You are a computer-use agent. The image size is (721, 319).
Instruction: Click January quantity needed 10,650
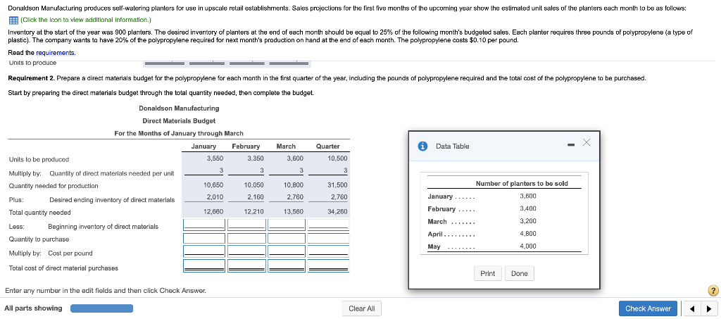point(214,184)
